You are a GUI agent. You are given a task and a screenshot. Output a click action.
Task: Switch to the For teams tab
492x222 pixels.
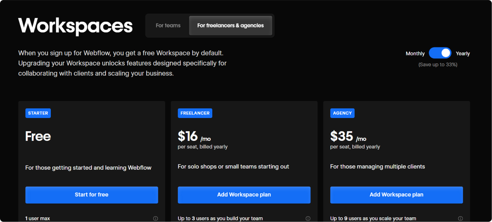(x=168, y=26)
